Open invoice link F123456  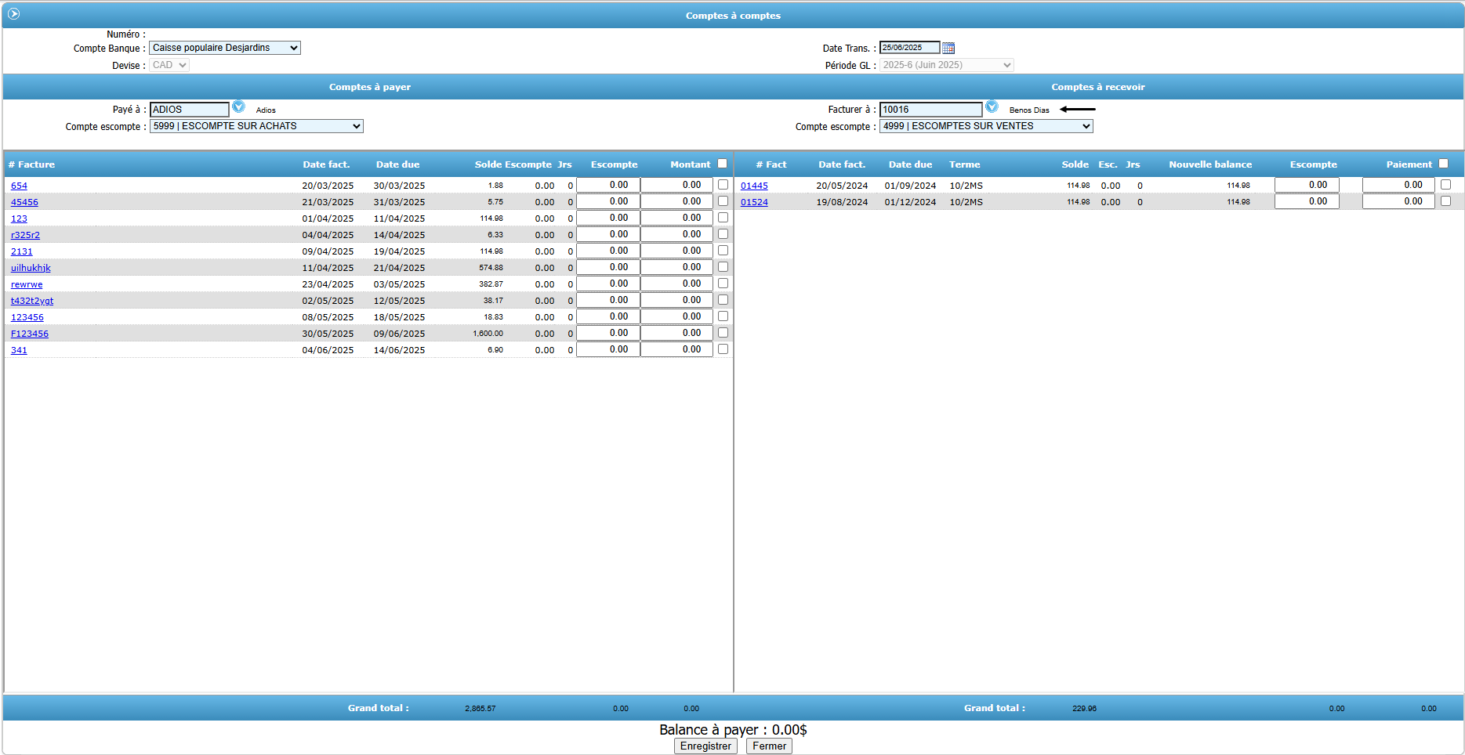coord(30,334)
